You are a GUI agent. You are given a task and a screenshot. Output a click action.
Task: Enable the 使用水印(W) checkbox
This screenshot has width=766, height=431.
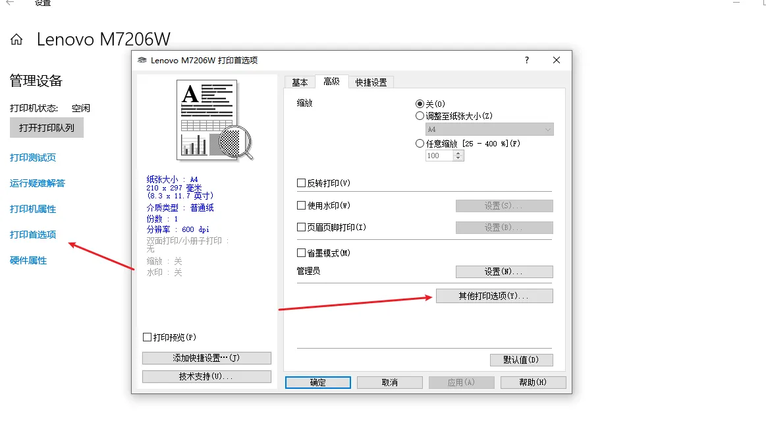(x=302, y=205)
